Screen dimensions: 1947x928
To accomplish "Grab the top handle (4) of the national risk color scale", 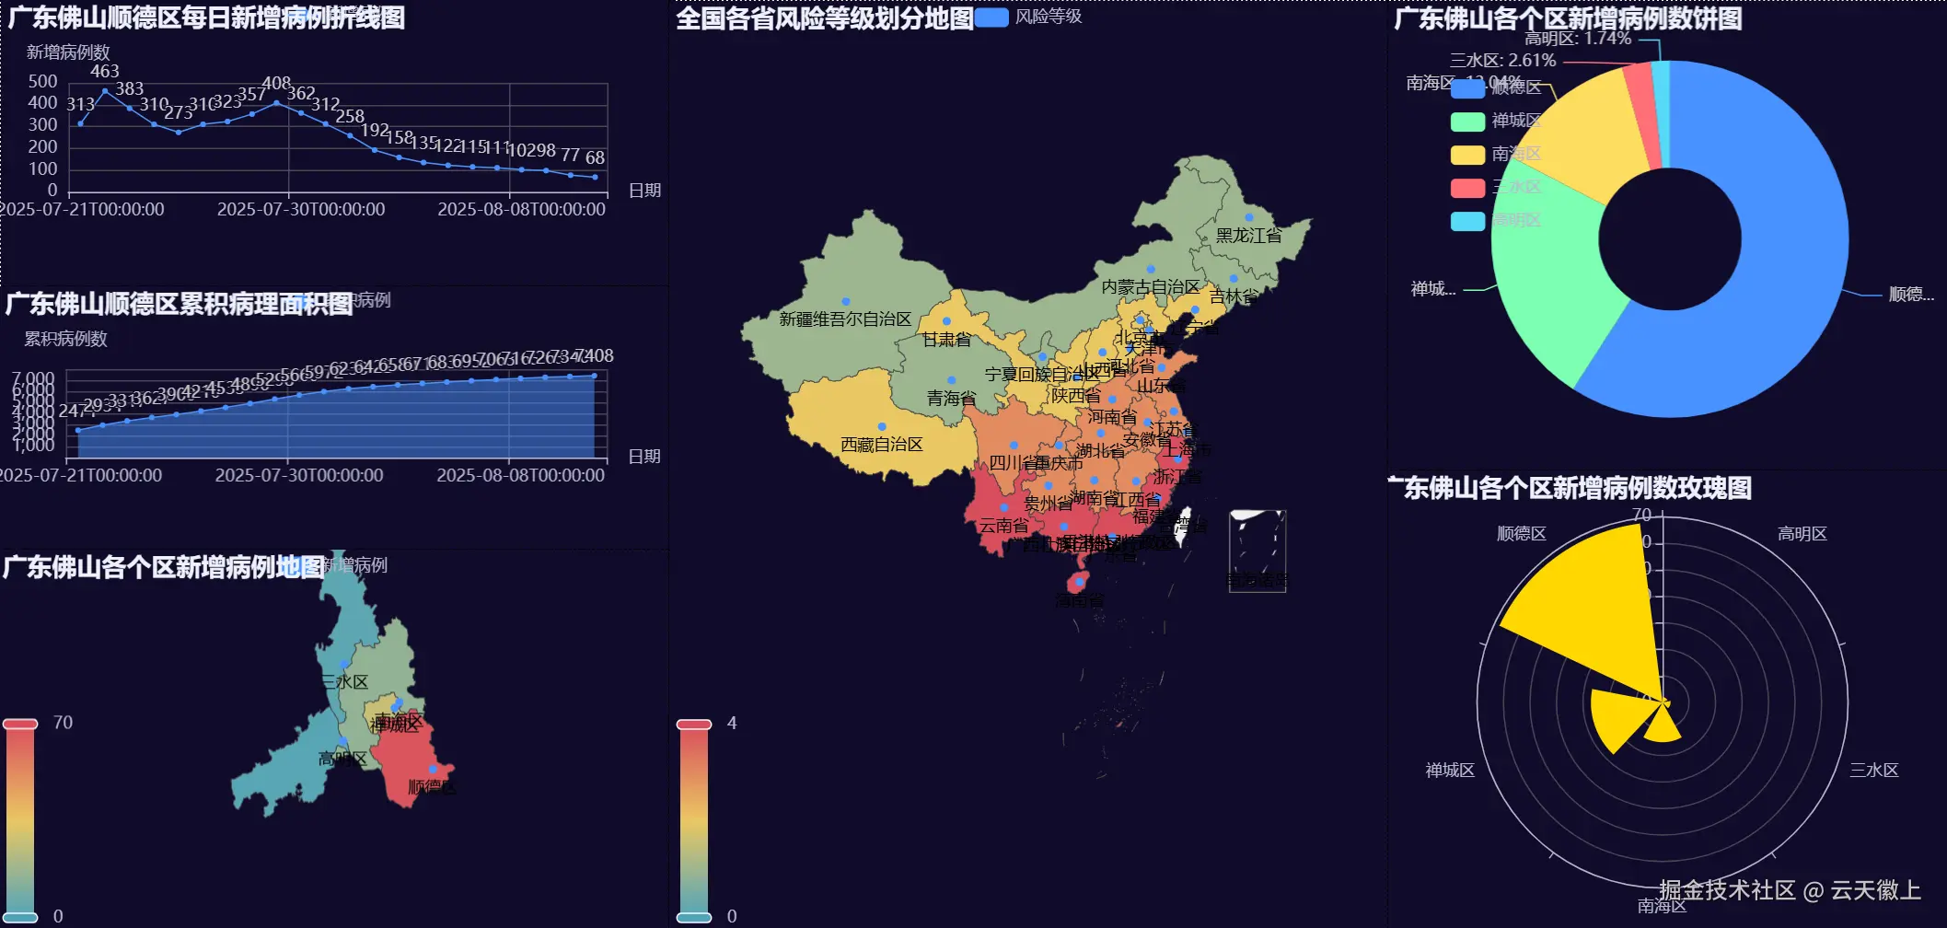I will 694,724.
